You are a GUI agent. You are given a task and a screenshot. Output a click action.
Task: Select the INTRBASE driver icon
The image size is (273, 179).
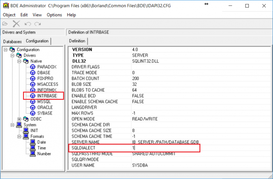(x=32, y=96)
